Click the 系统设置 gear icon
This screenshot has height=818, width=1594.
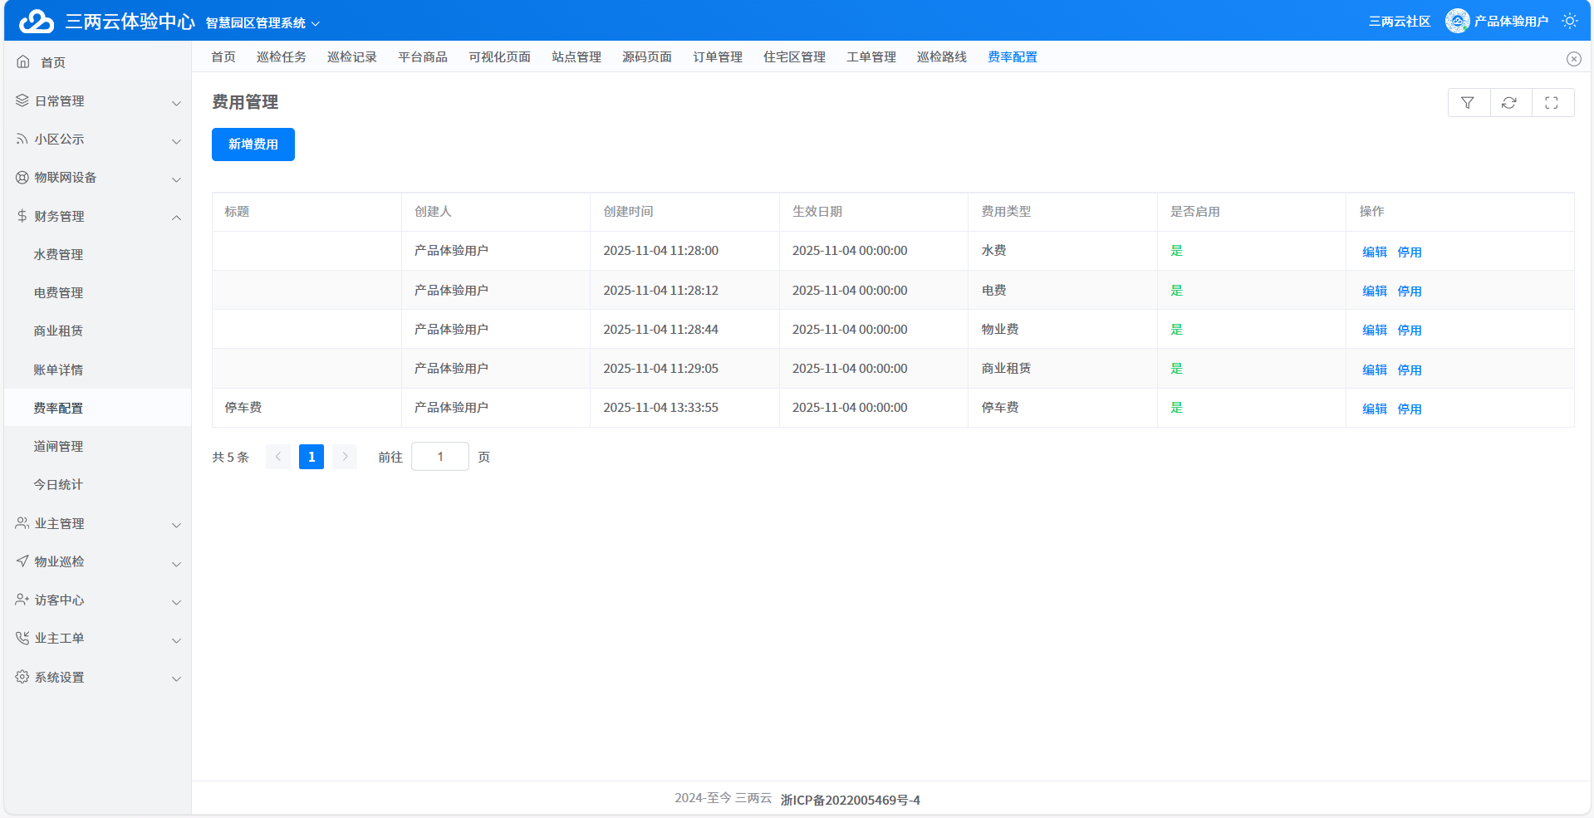[x=21, y=677]
